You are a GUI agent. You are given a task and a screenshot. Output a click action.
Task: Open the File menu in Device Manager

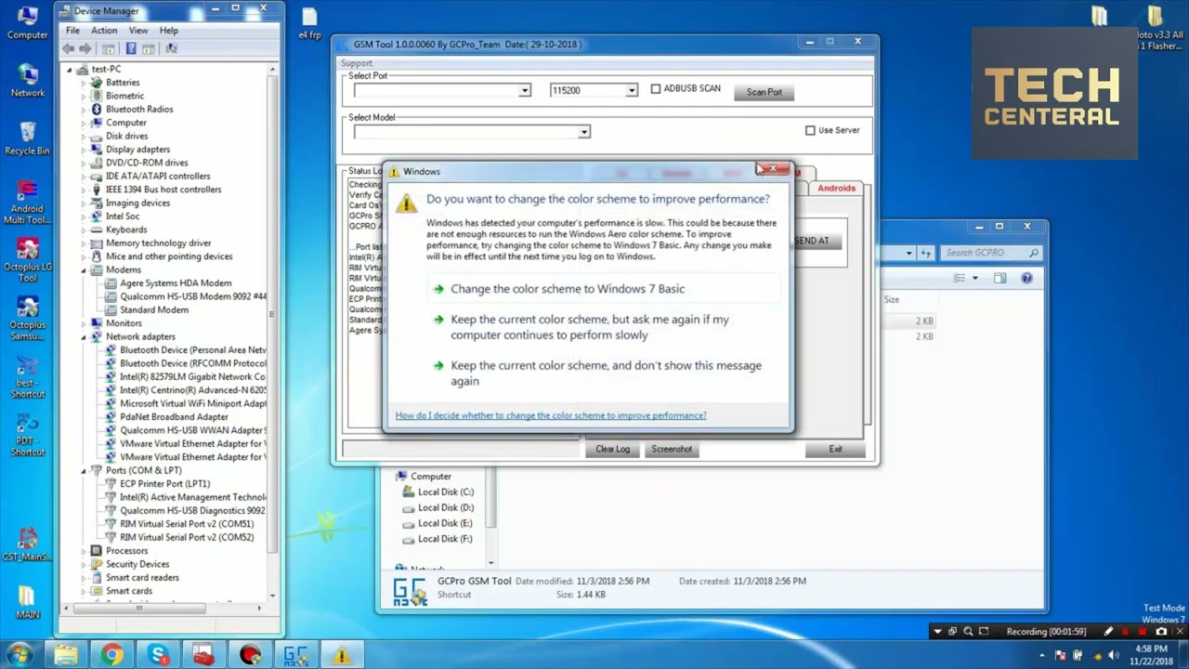tap(72, 31)
